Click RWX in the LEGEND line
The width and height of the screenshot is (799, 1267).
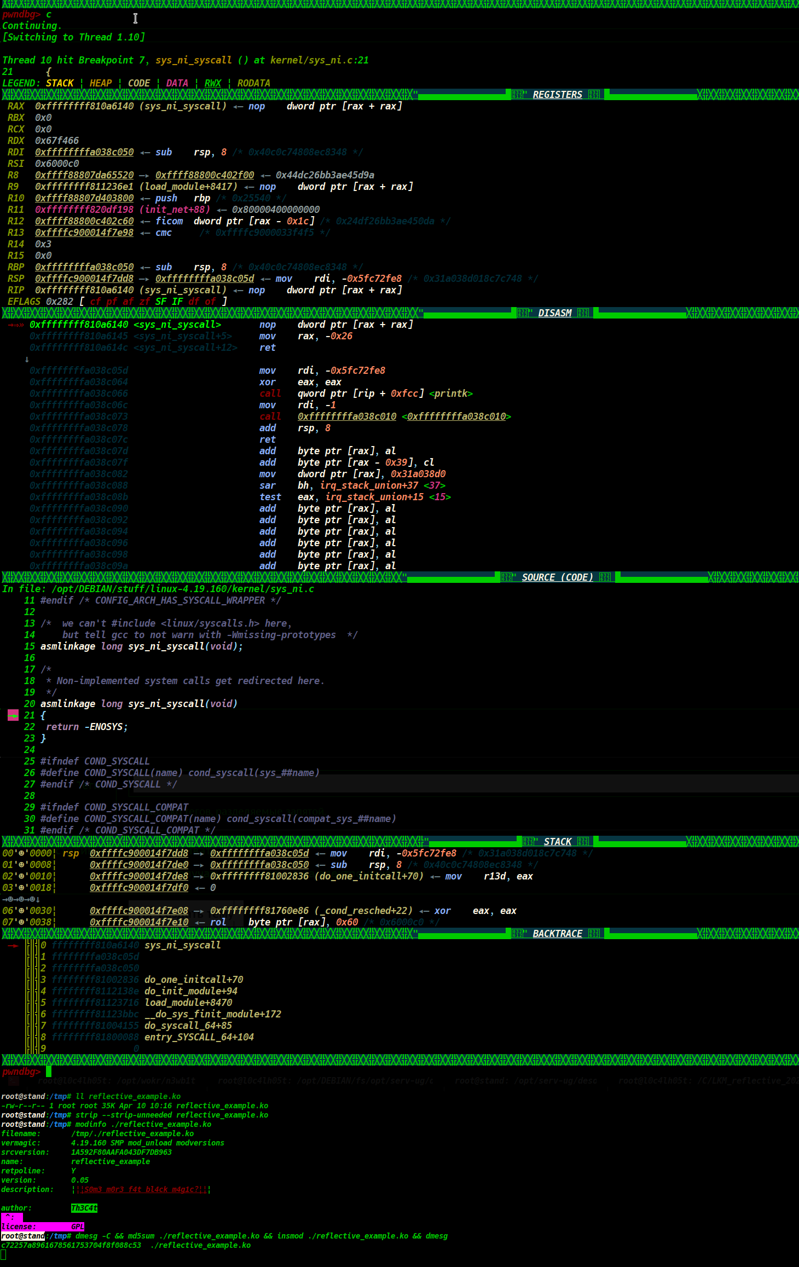pos(213,83)
